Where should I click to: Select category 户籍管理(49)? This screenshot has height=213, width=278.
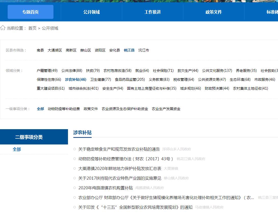pyautogui.click(x=47, y=71)
